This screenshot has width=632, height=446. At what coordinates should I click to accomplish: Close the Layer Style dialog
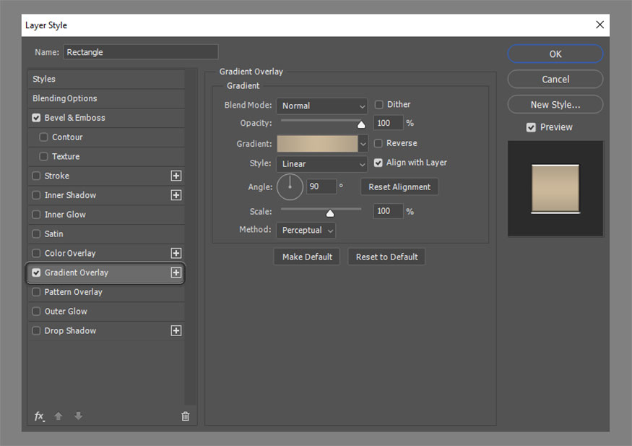point(599,25)
